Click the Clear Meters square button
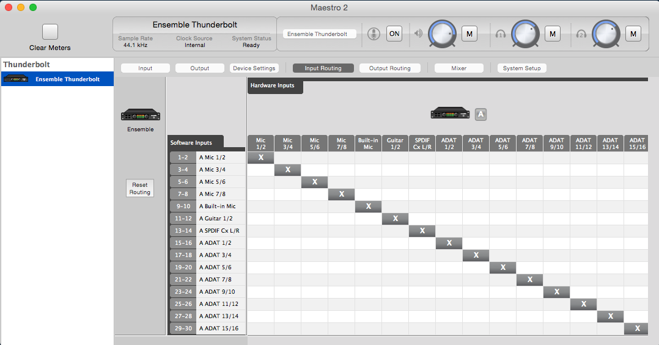 click(x=50, y=32)
